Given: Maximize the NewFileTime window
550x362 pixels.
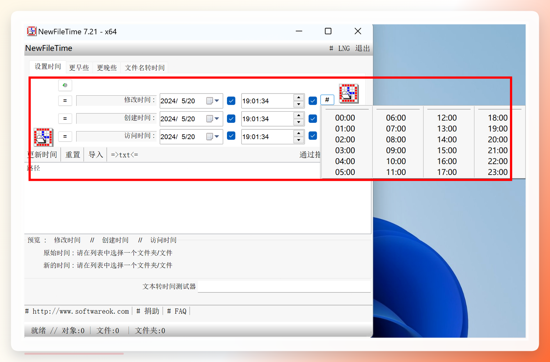Looking at the screenshot, I should (x=328, y=31).
